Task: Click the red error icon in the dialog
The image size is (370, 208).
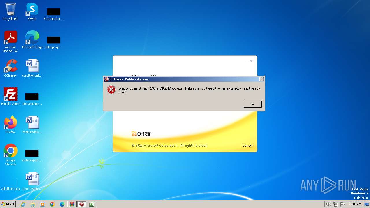Action: [111, 90]
